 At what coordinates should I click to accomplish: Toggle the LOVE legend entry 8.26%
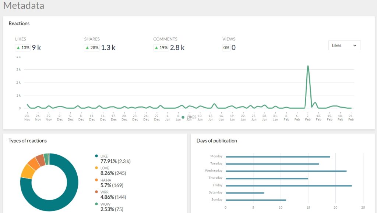(x=110, y=171)
